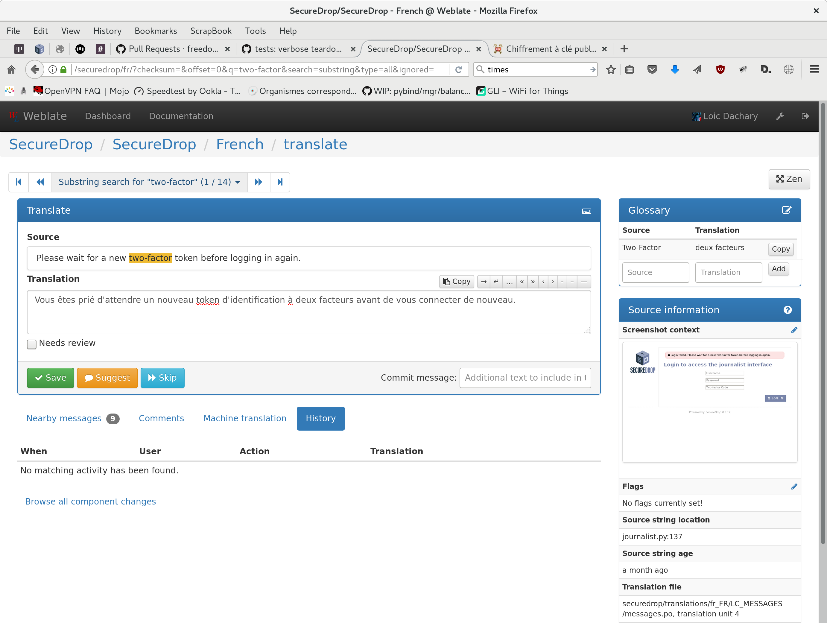Click the green Save button
The height and width of the screenshot is (623, 827).
click(51, 378)
